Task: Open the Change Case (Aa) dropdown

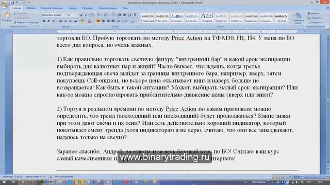Action: 76,21
